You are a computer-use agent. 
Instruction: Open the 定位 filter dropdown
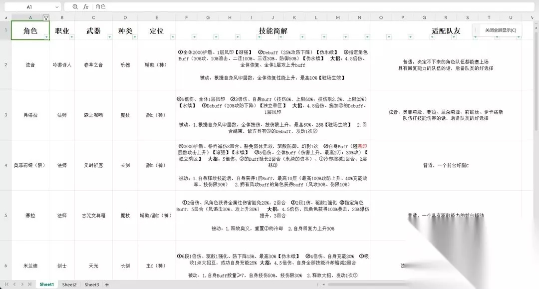(x=173, y=37)
